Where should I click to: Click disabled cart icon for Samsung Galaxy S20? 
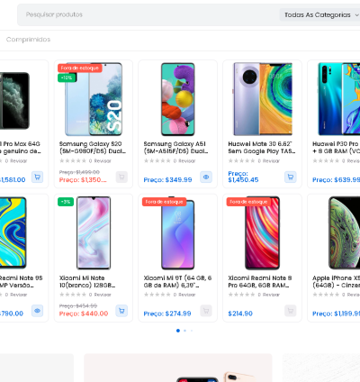[x=121, y=177]
